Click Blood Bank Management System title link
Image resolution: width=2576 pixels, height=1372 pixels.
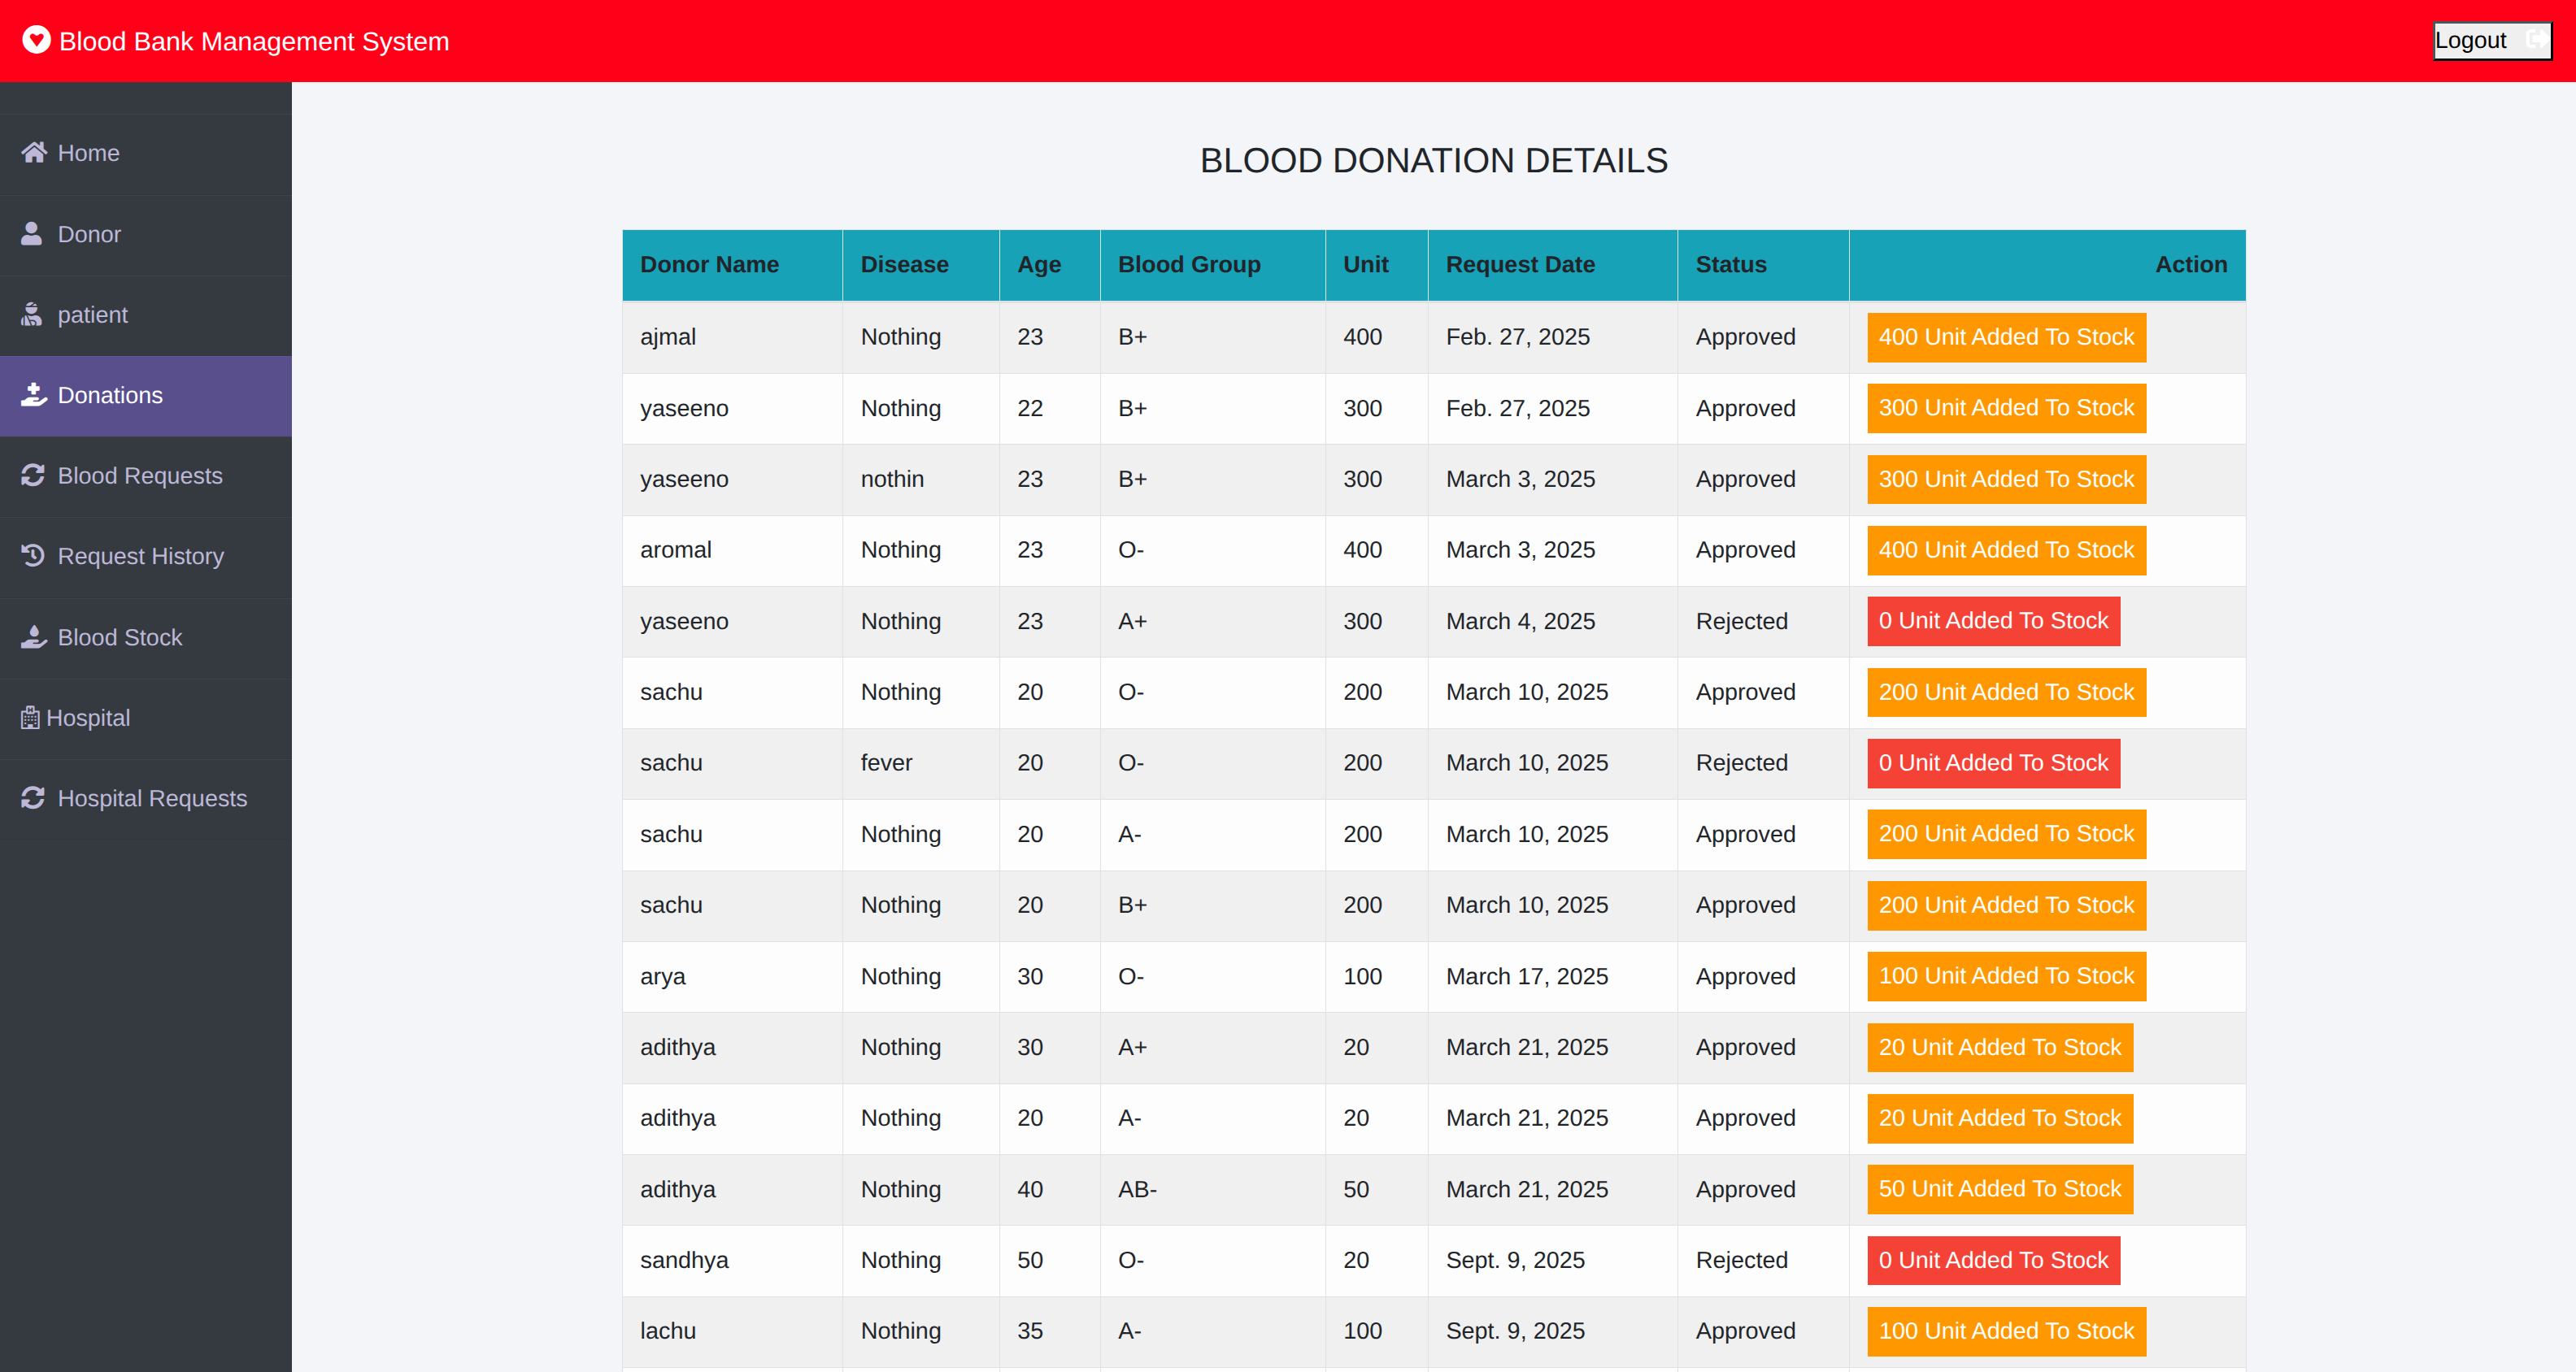point(254,41)
